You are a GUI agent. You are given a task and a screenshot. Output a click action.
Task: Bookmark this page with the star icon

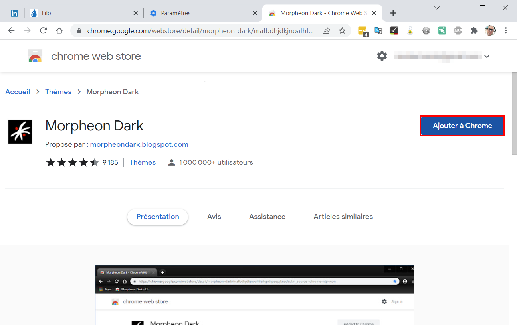tap(342, 31)
